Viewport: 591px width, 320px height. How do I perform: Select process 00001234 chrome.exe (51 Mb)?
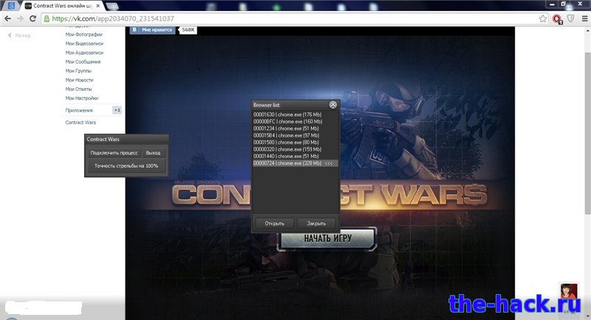295,129
